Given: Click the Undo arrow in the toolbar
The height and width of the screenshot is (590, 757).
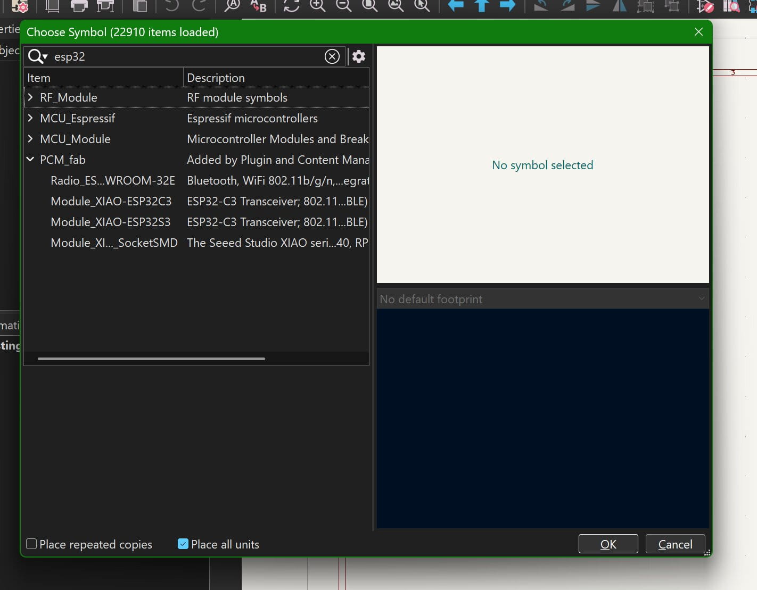Looking at the screenshot, I should 171,6.
